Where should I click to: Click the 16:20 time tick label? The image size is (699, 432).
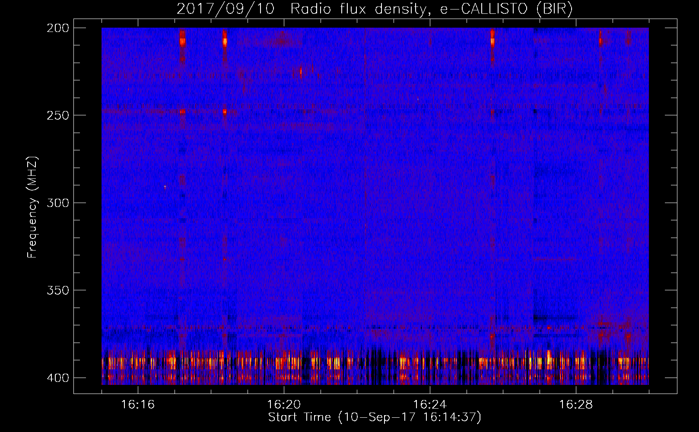(284, 405)
